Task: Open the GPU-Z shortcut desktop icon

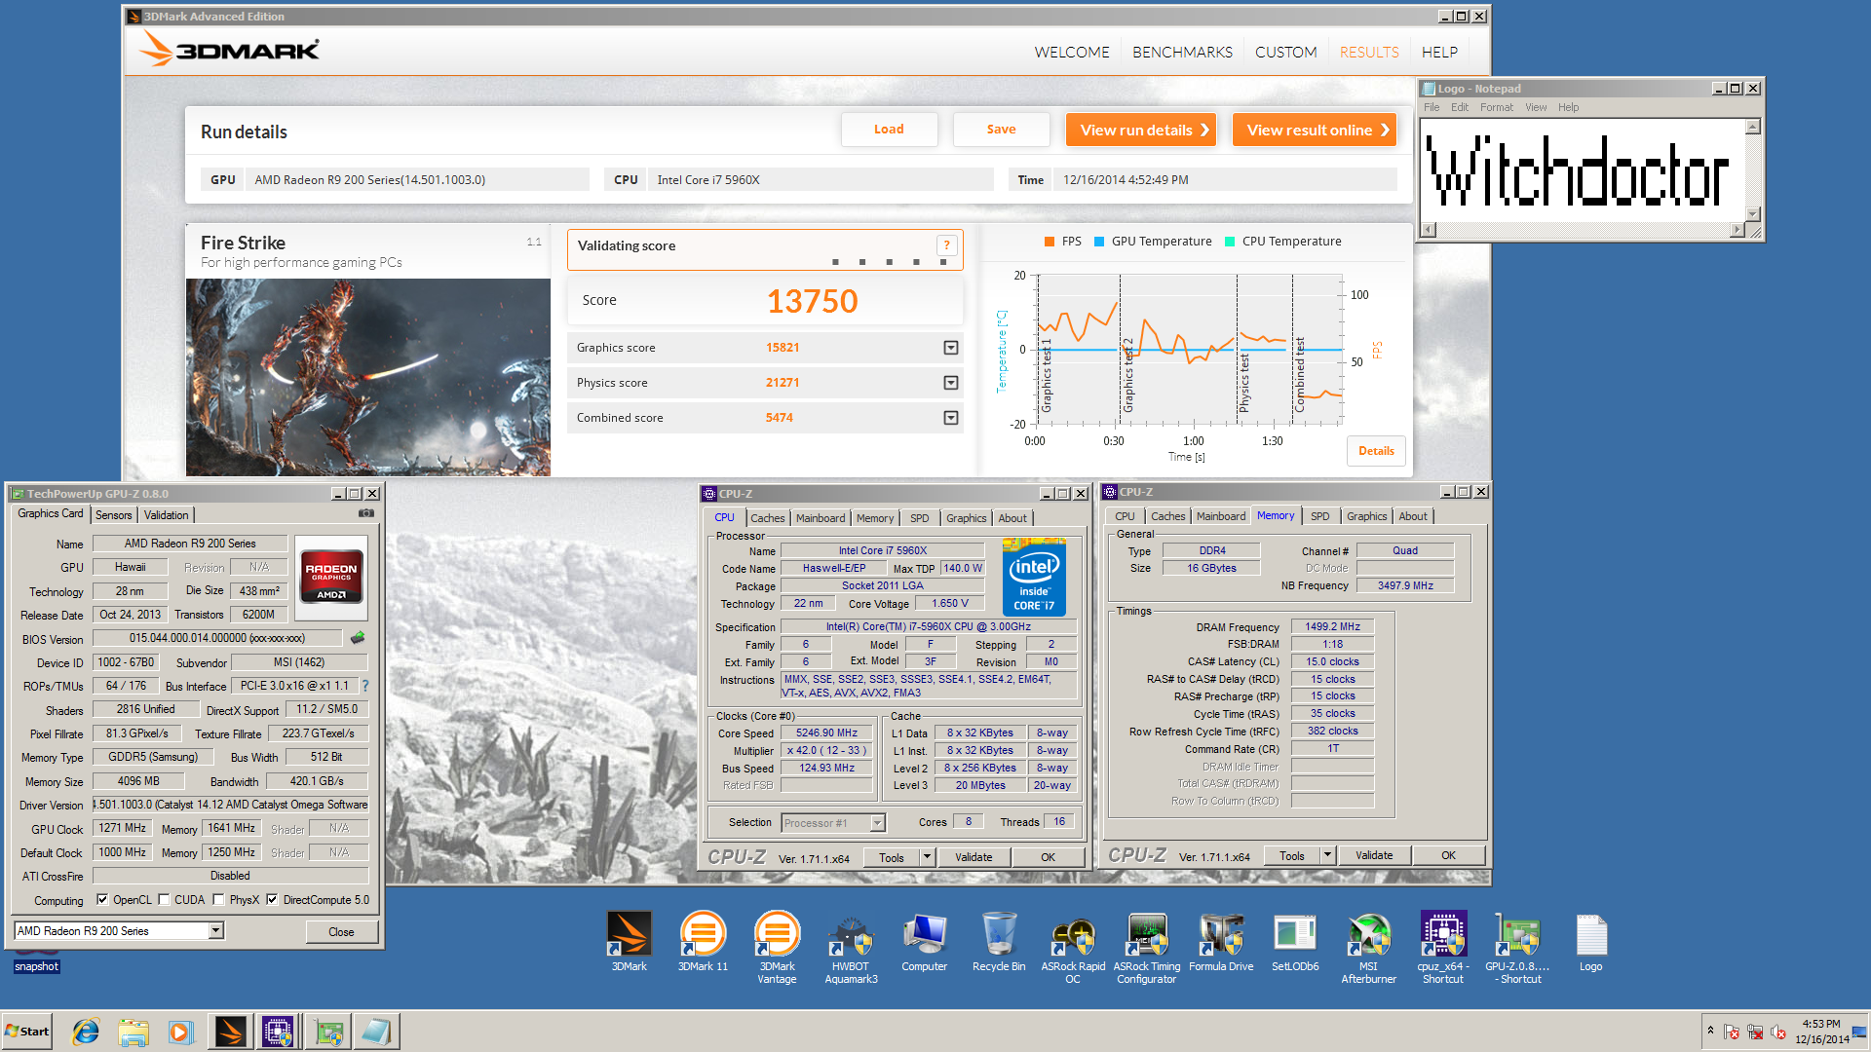Action: 1517,947
